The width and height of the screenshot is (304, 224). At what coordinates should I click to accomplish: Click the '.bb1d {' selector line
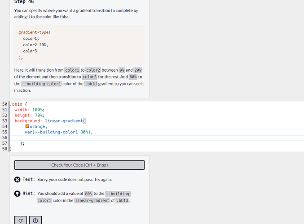[18, 104]
